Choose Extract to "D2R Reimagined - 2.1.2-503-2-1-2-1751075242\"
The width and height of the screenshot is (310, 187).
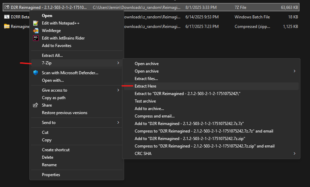[188, 94]
